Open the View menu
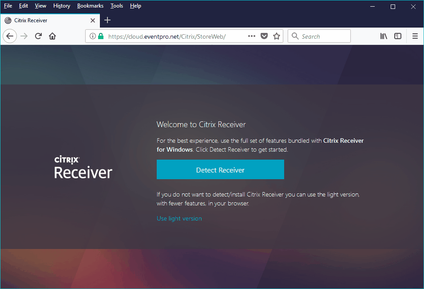Image resolution: width=424 pixels, height=289 pixels. 40,6
